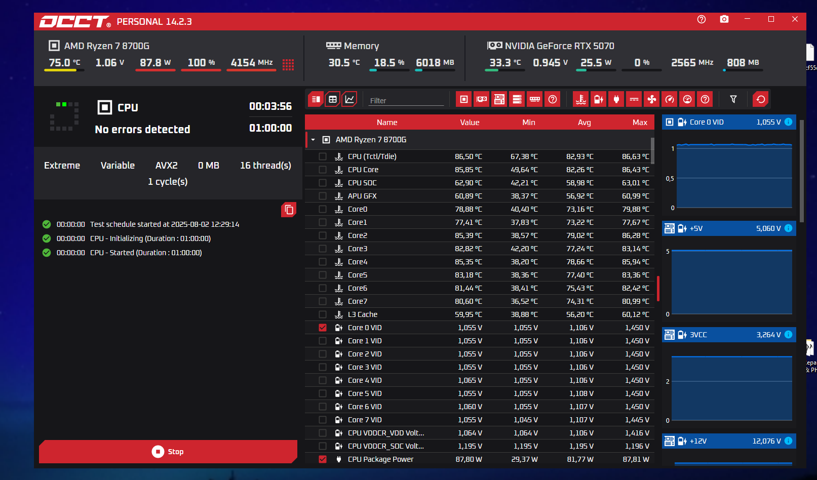Switch to the graph view tab

tap(349, 99)
